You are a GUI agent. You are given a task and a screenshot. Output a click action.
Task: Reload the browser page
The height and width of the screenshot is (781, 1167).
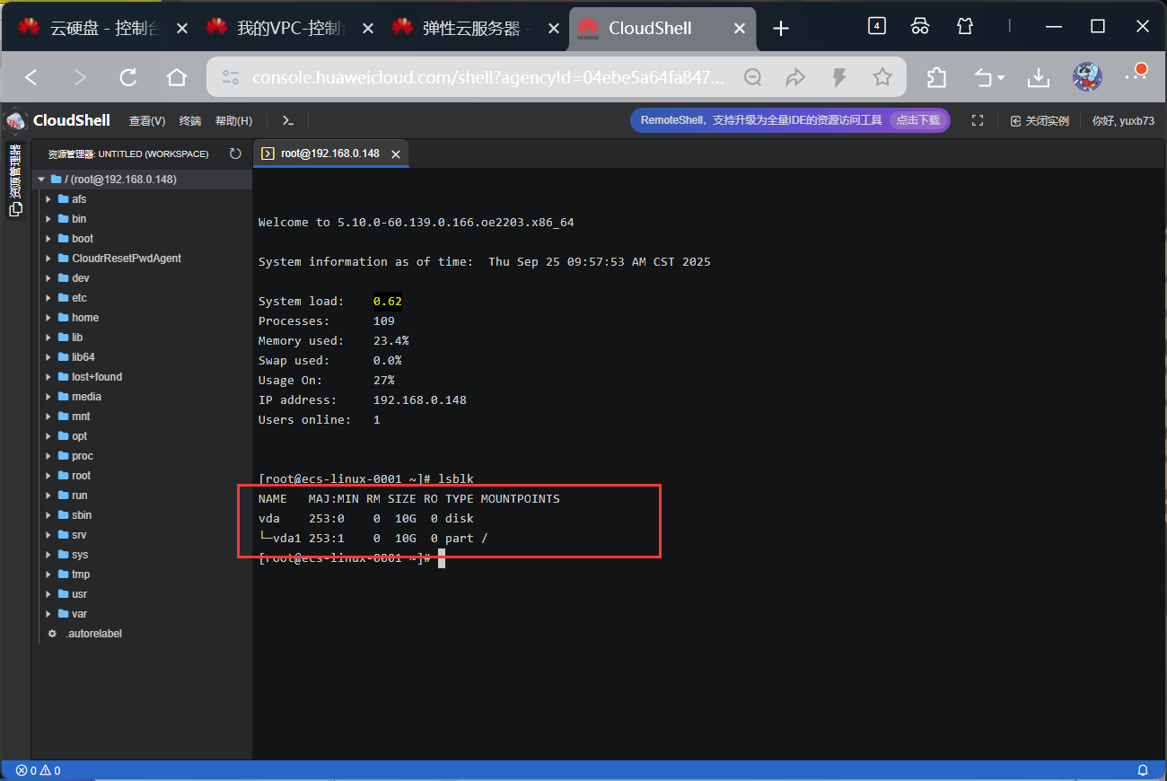tap(128, 78)
